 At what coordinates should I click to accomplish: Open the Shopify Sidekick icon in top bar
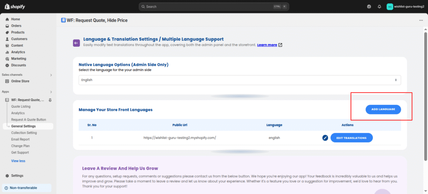pyautogui.click(x=369, y=7)
